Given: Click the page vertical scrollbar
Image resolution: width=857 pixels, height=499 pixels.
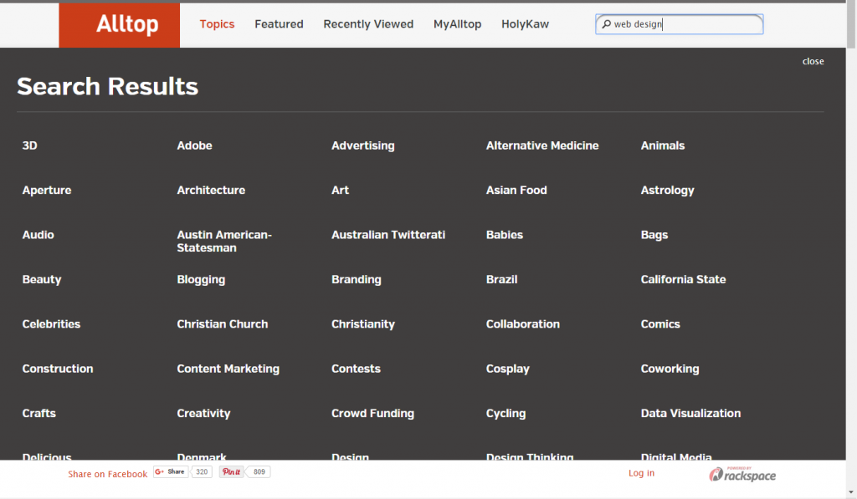Looking at the screenshot, I should pyautogui.click(x=851, y=249).
